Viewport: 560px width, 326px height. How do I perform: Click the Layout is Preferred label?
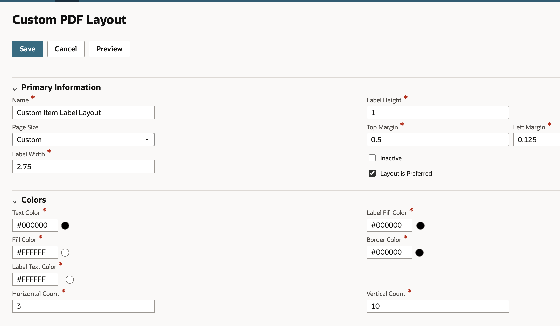pos(406,173)
